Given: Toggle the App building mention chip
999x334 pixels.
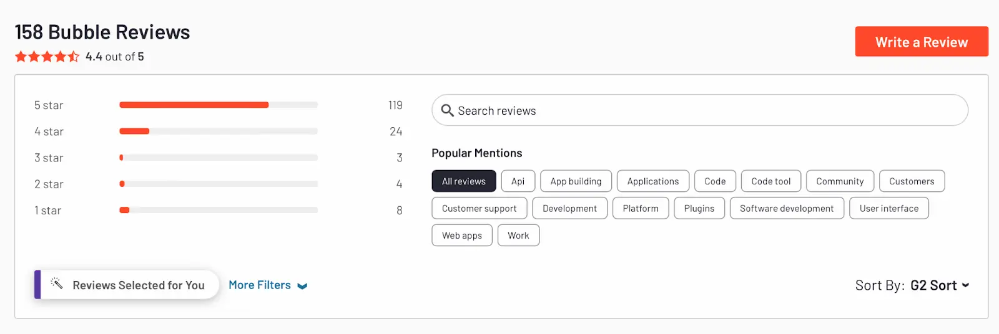Looking at the screenshot, I should click(x=576, y=181).
